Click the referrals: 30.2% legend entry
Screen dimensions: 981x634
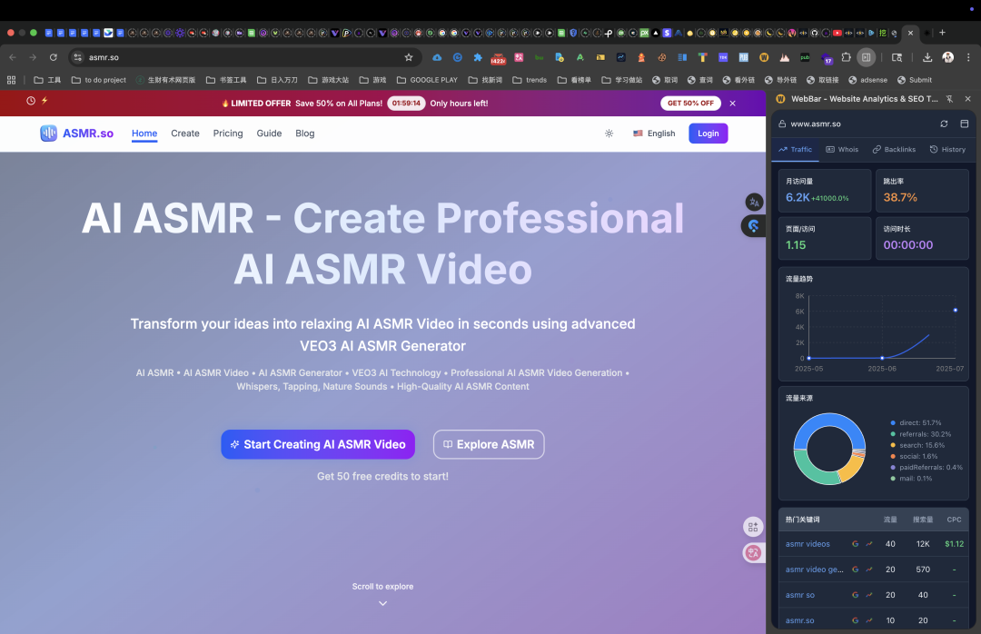[921, 434]
